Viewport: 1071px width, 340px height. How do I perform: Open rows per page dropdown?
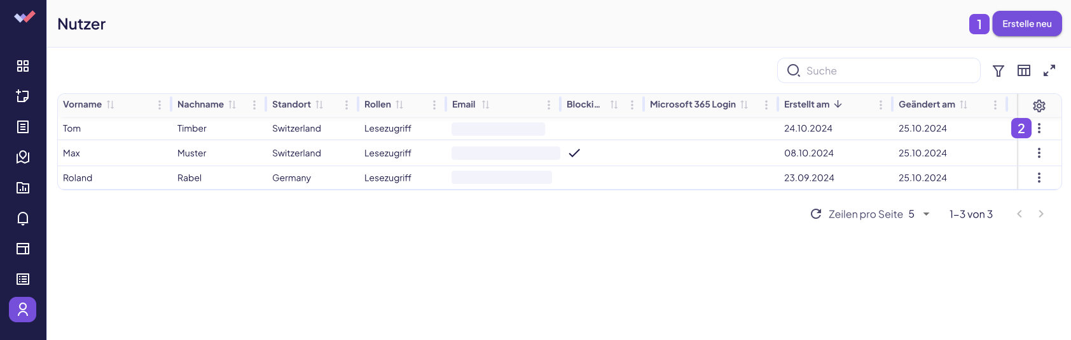(919, 214)
